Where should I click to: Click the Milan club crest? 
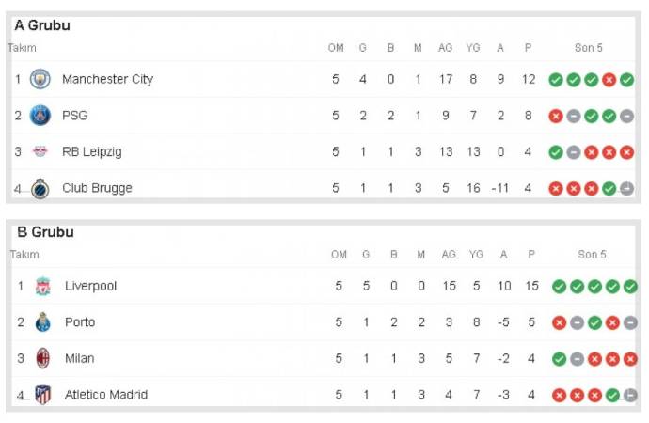[x=43, y=358]
